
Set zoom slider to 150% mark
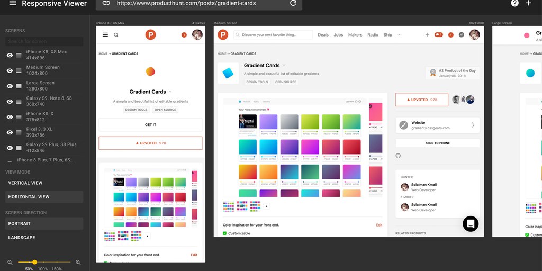(57, 268)
